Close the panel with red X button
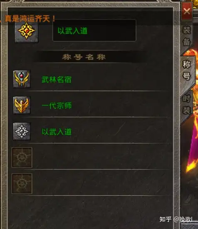This screenshot has width=198, height=229. click(187, 11)
